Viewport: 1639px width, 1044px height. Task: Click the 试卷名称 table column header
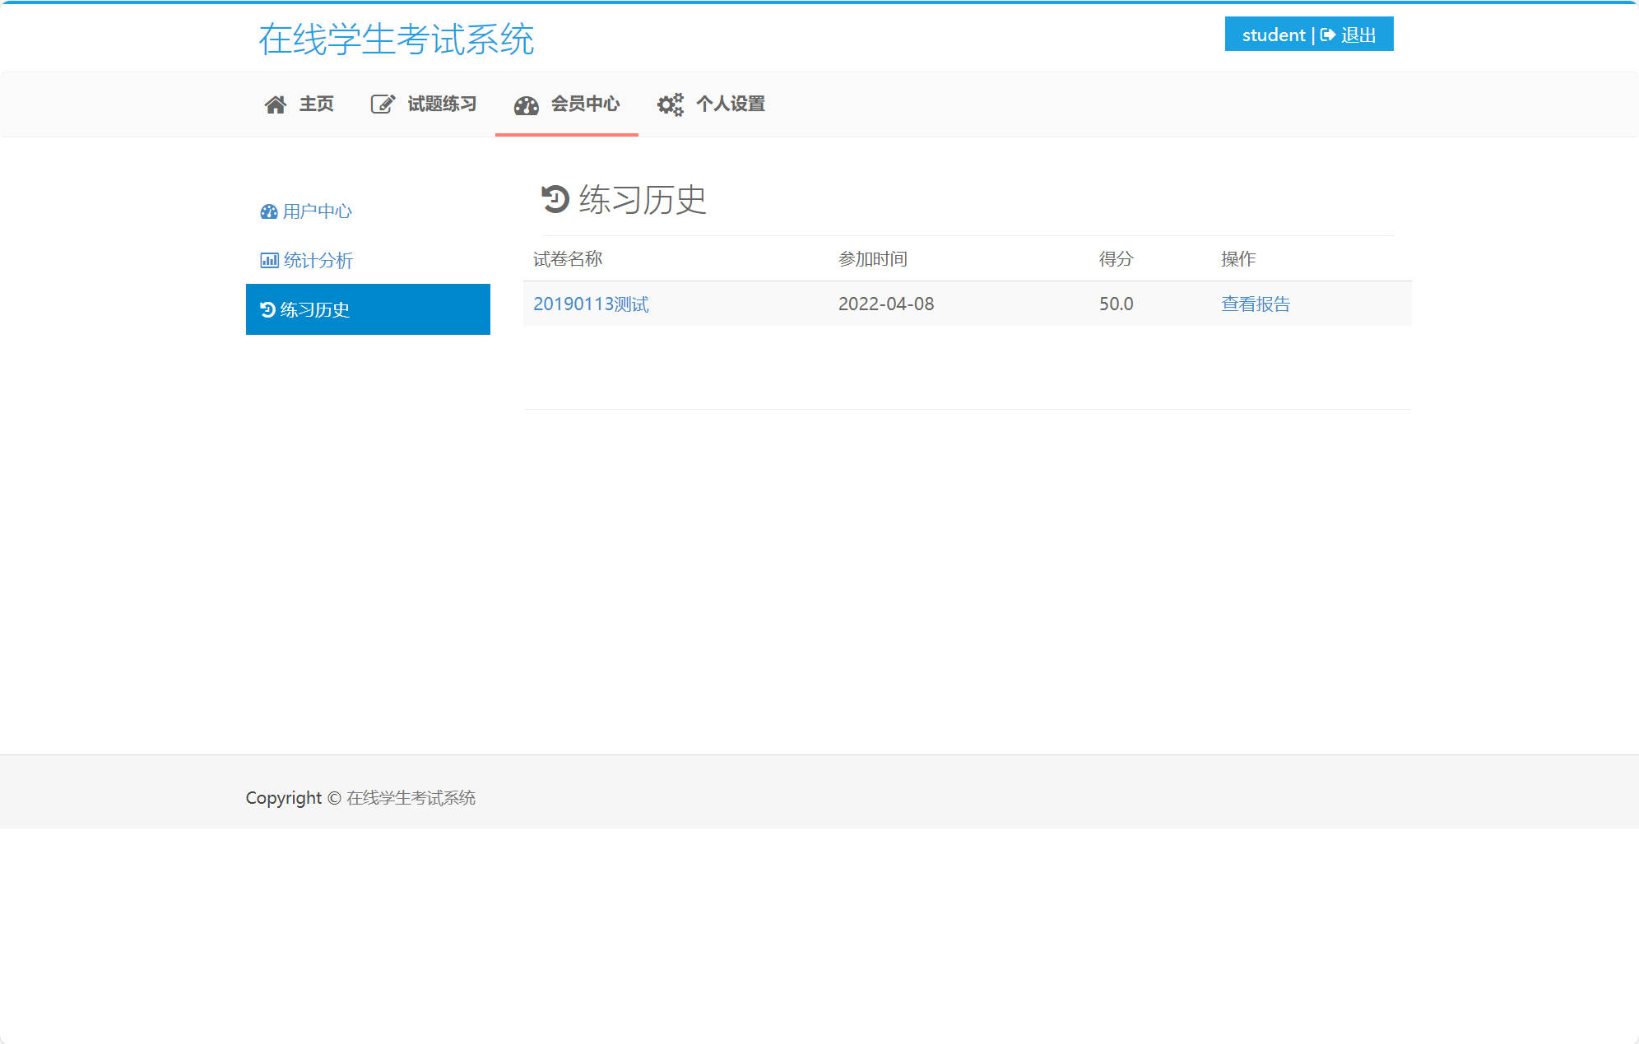[568, 258]
